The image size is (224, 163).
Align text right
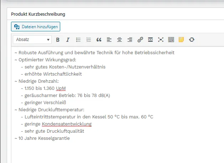coord(130,40)
